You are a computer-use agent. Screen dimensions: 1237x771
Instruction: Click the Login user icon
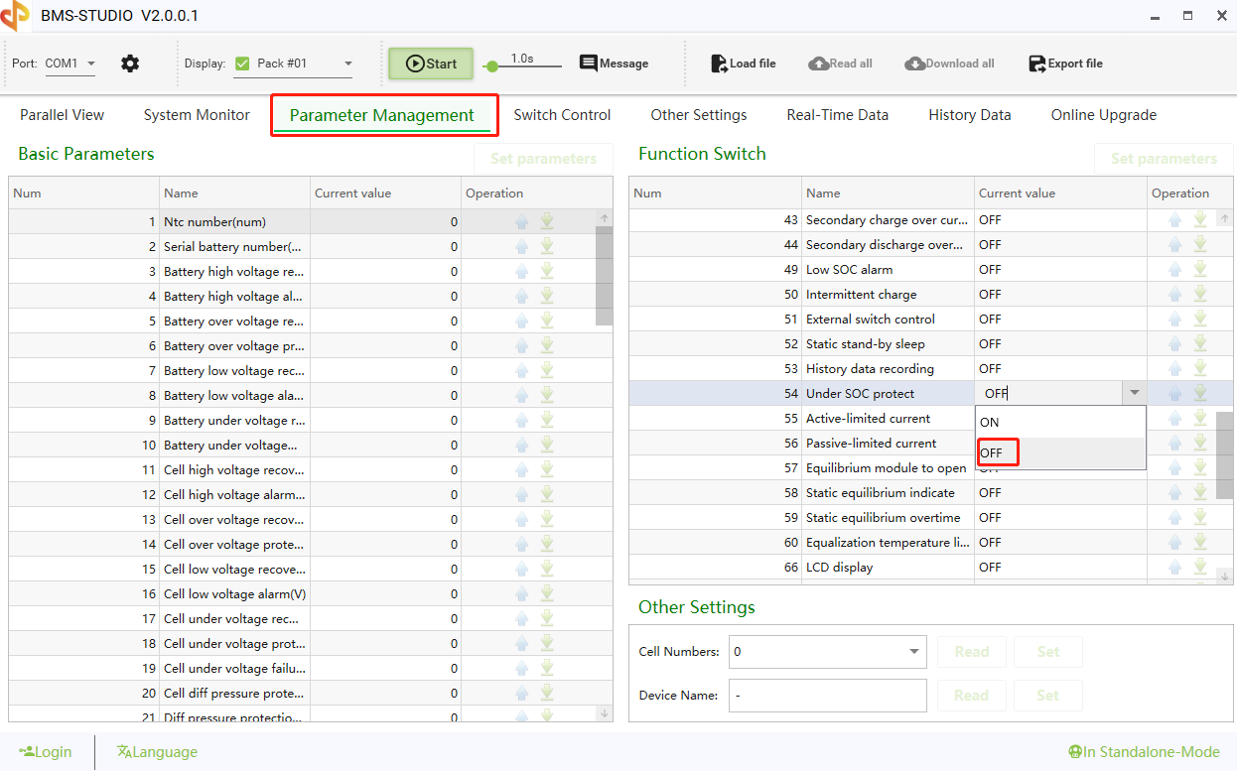(27, 752)
